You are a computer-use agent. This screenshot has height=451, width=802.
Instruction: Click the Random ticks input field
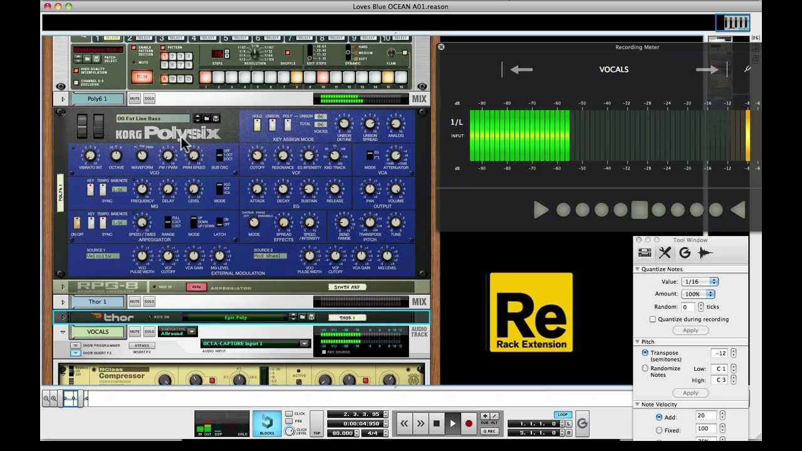tap(689, 307)
